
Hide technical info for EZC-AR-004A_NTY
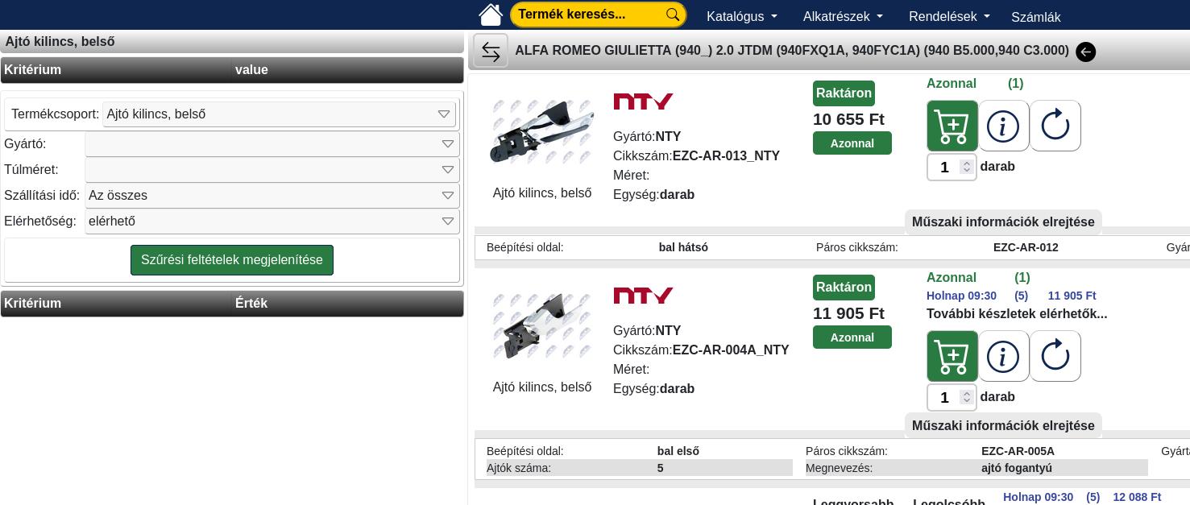[x=1003, y=425]
